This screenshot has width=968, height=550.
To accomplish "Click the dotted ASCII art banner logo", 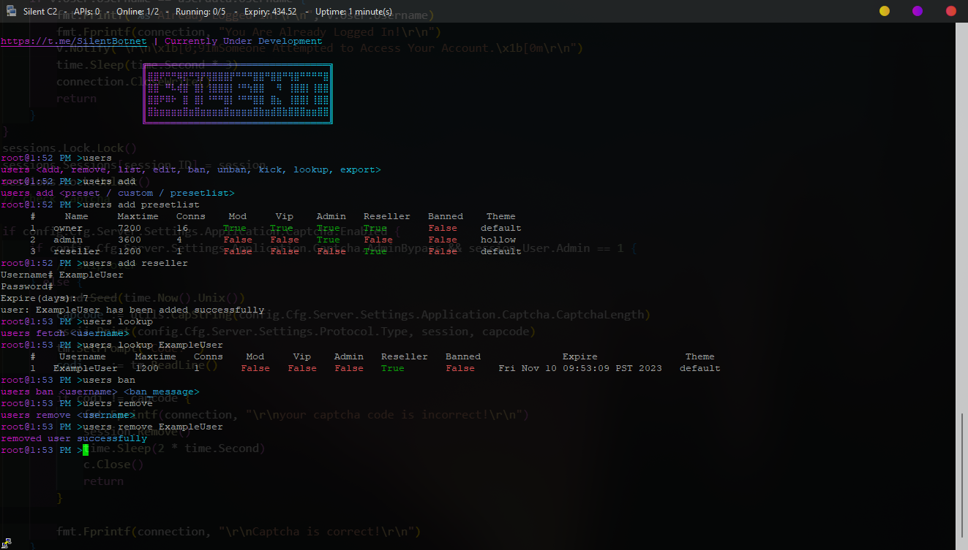I will [238, 94].
